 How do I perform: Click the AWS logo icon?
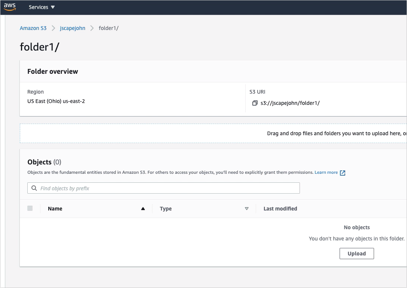pos(10,7)
